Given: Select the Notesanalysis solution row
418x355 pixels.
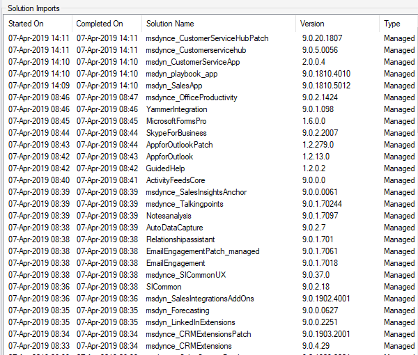Looking at the screenshot, I should coord(210,216).
